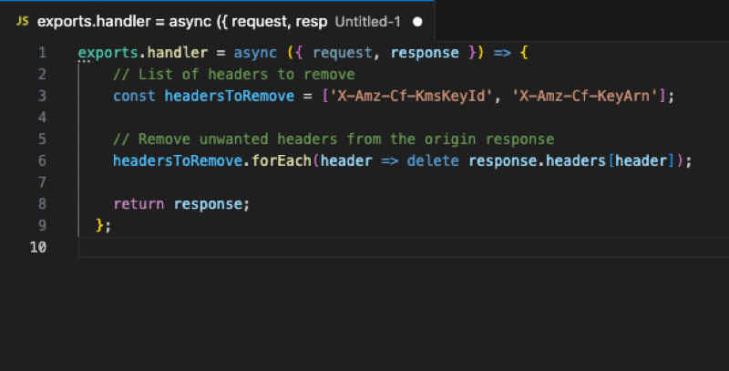729x371 pixels.
Task: Click 'response' parameter on line 1
Action: (425, 53)
